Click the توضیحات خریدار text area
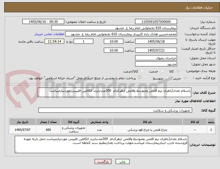The height and width of the screenshot is (169, 220). 101,144
